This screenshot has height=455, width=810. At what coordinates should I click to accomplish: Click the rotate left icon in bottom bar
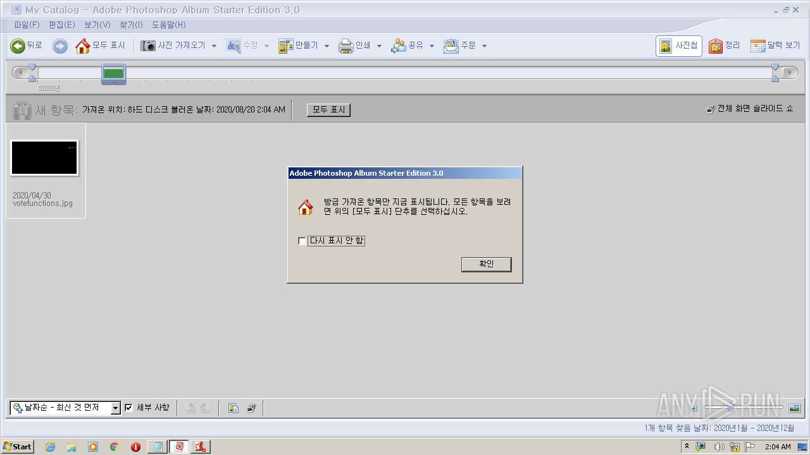pos(189,408)
